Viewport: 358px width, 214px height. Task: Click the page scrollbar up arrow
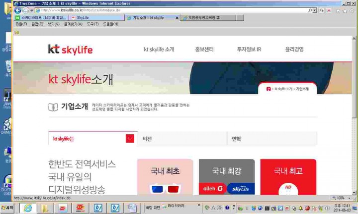(354, 38)
